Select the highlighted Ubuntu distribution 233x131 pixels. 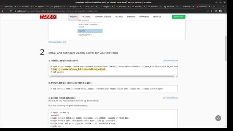tap(90, 31)
